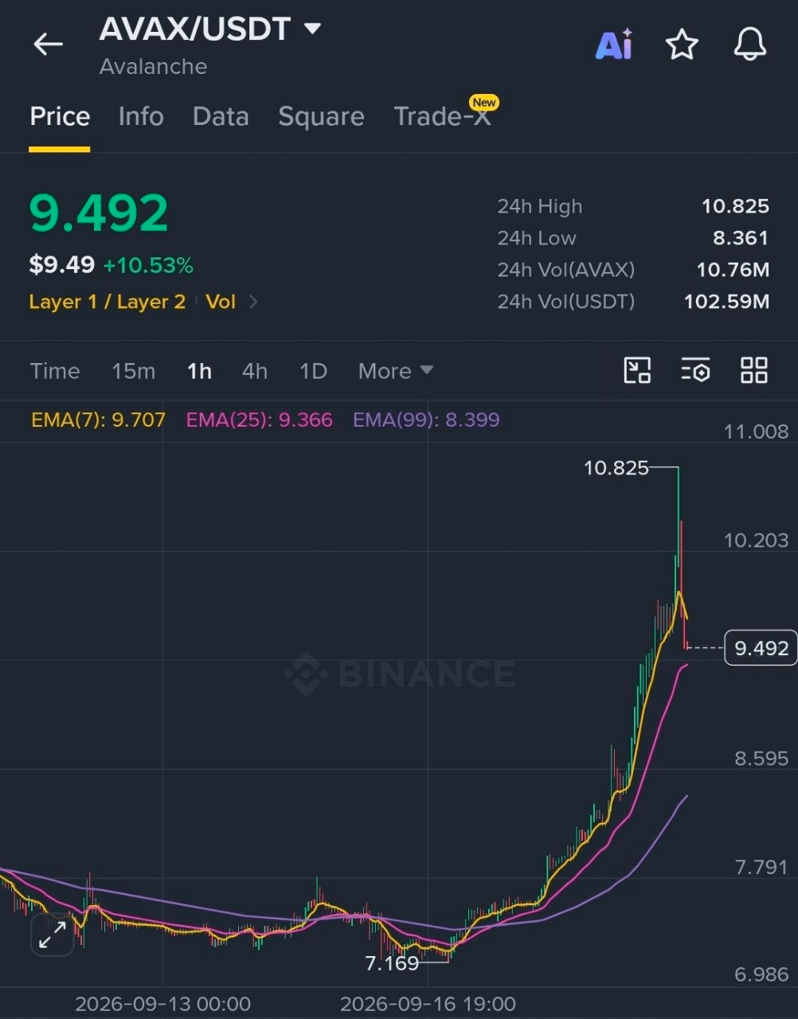Open price alerts bell icon
The height and width of the screenshot is (1019, 798).
[749, 45]
